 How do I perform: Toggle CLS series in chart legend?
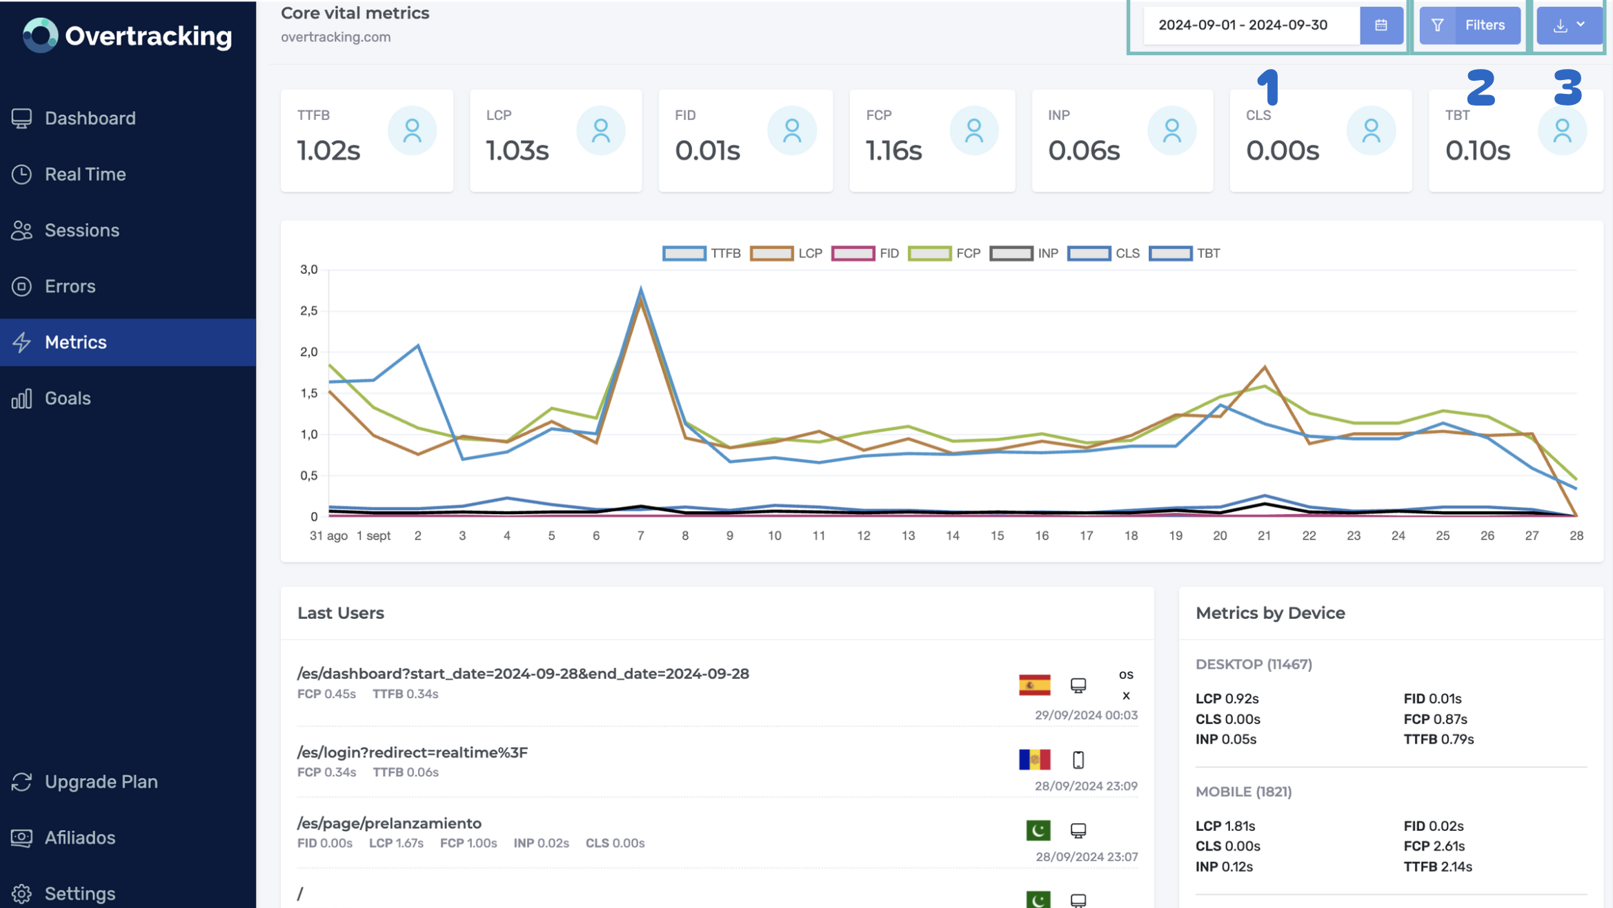click(1103, 253)
